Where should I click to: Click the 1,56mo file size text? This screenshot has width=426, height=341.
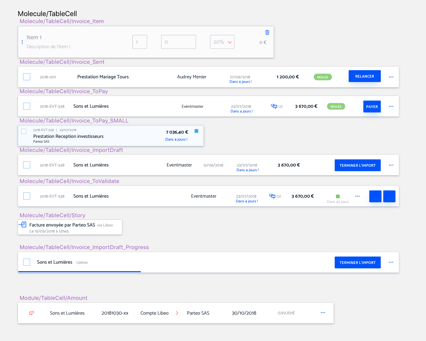82,262
